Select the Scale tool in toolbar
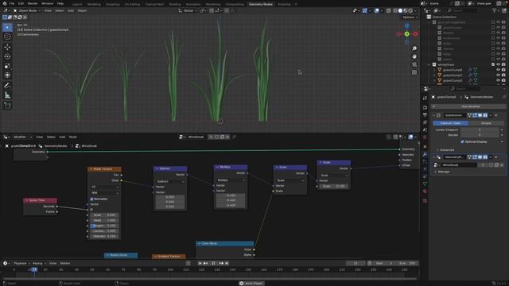 (7, 66)
